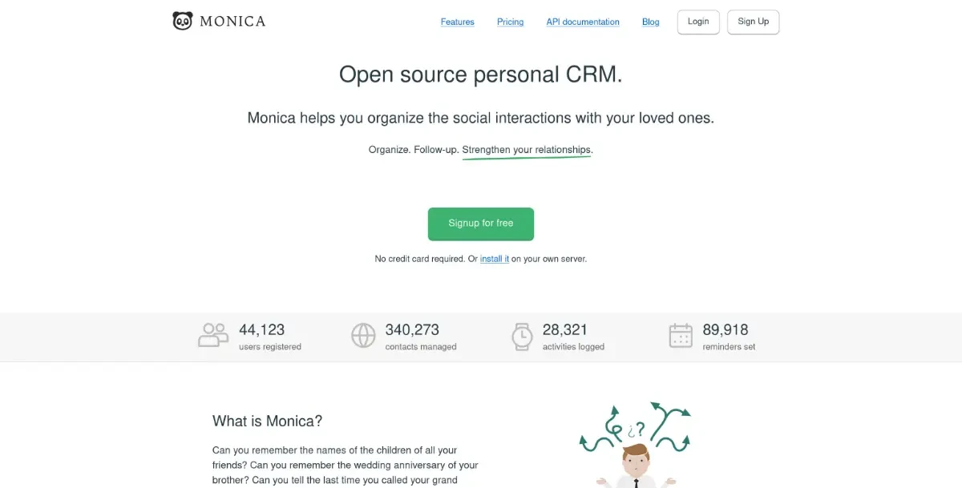The height and width of the screenshot is (488, 962).
Task: Click the 28,321 activities logged statistic
Action: (565, 329)
